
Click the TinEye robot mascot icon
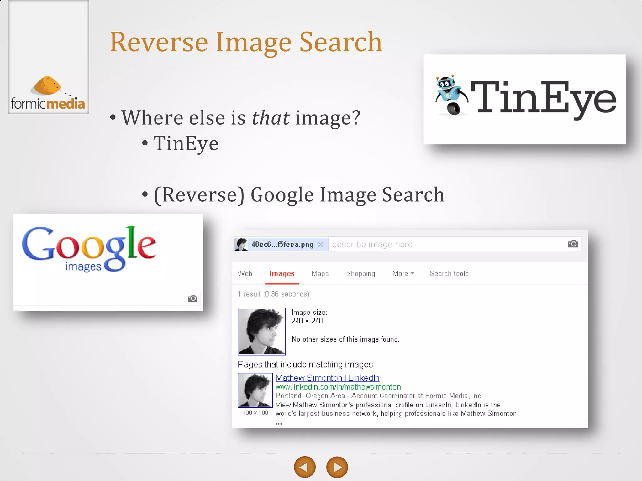point(451,95)
